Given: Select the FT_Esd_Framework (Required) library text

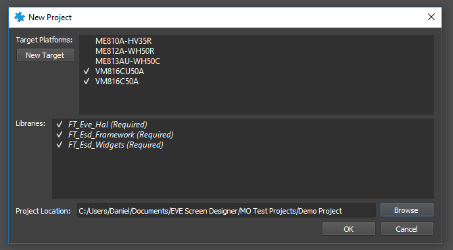Looking at the screenshot, I should [121, 135].
